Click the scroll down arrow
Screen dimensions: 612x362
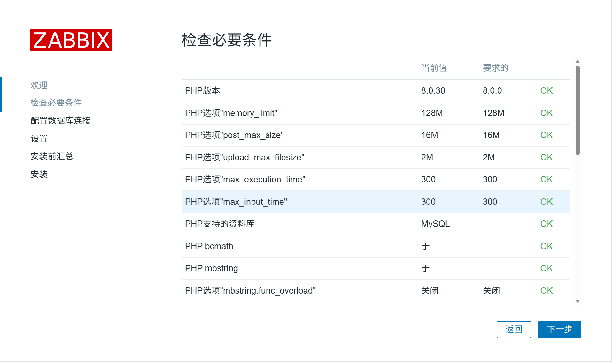(x=577, y=301)
